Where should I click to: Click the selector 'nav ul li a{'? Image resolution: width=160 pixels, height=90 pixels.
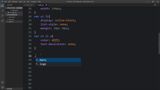click(44, 36)
